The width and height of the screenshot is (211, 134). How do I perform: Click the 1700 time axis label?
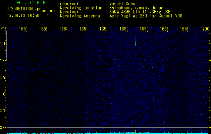[205, 29]
